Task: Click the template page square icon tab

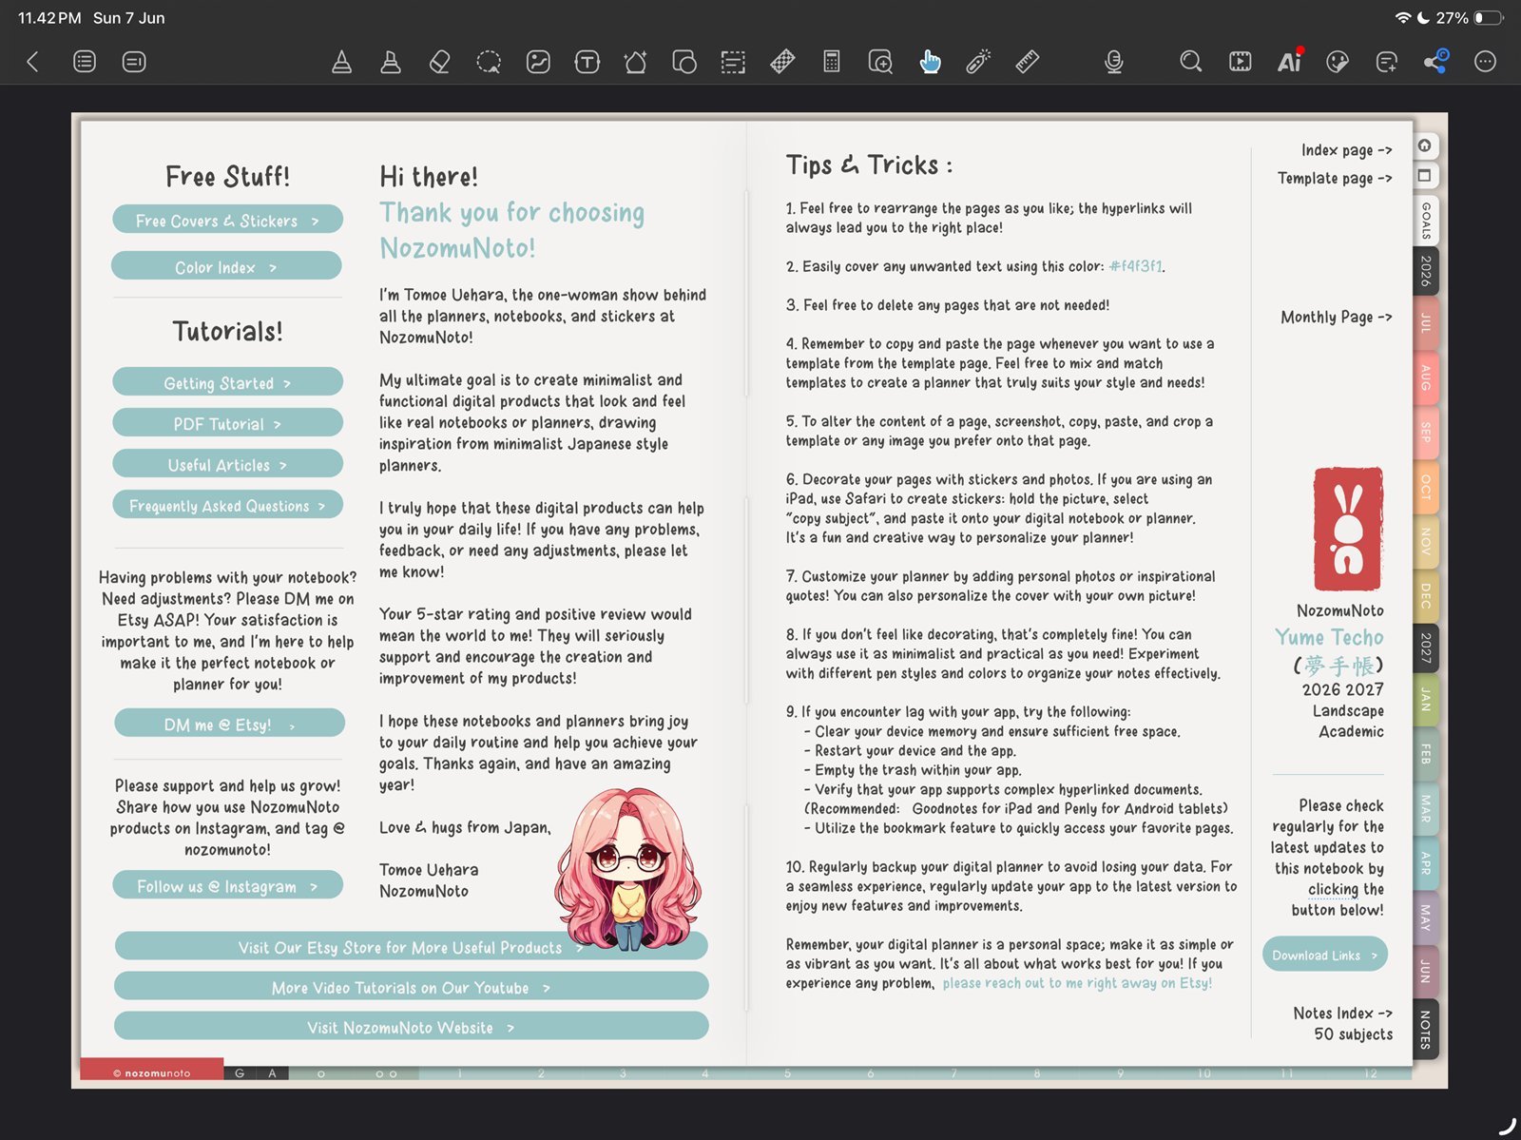Action: [x=1425, y=176]
